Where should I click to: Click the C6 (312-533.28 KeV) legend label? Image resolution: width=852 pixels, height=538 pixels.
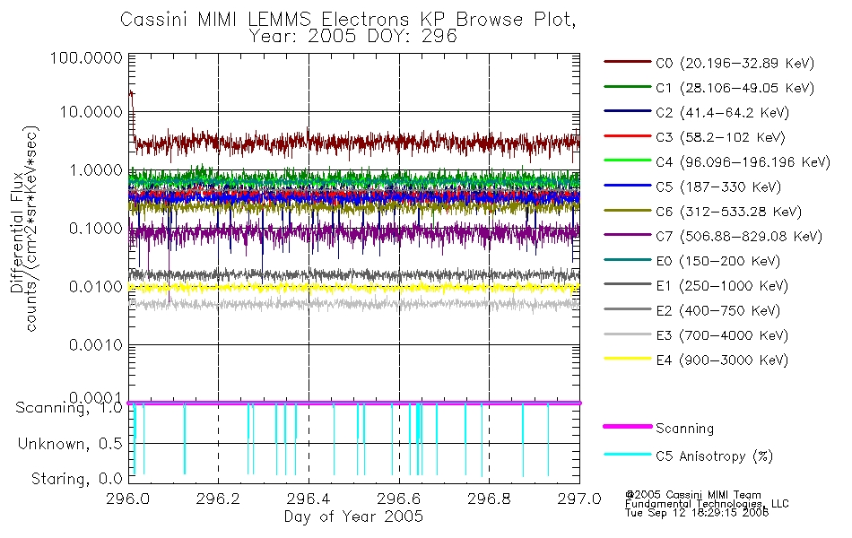click(728, 212)
